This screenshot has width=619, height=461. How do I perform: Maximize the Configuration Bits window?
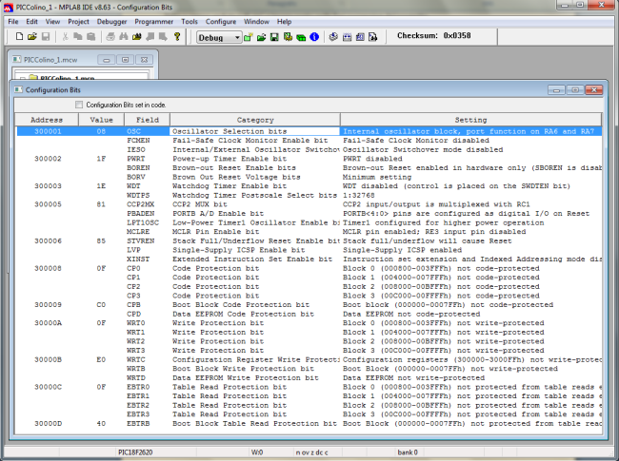[x=575, y=90]
